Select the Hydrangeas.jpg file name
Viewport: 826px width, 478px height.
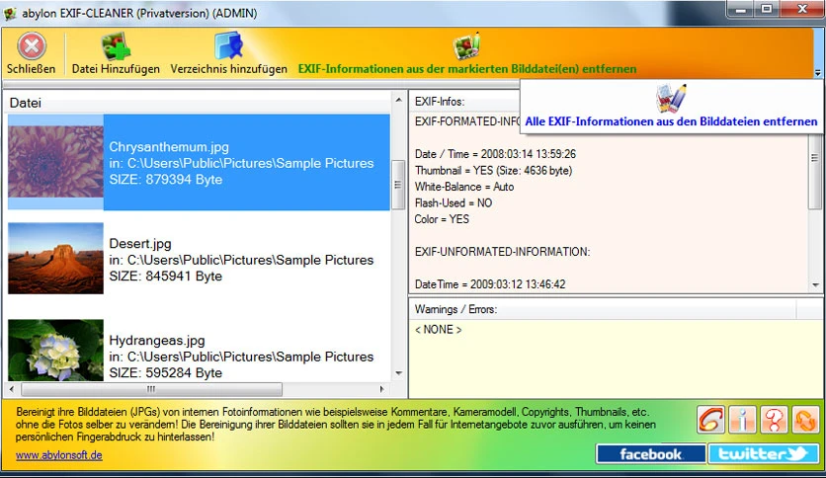157,341
